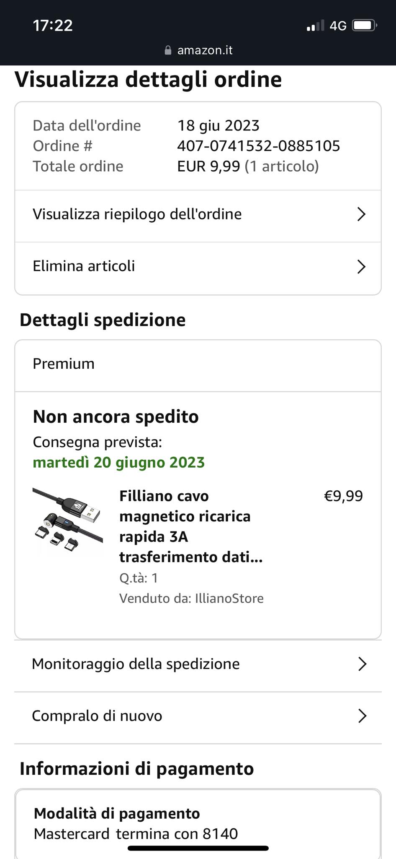Expand arrow for Visualizza riepilogo dell'ordine
This screenshot has width=396, height=859.
[x=361, y=214]
